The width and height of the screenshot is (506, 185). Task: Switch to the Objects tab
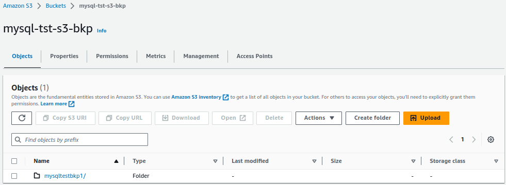click(x=22, y=57)
